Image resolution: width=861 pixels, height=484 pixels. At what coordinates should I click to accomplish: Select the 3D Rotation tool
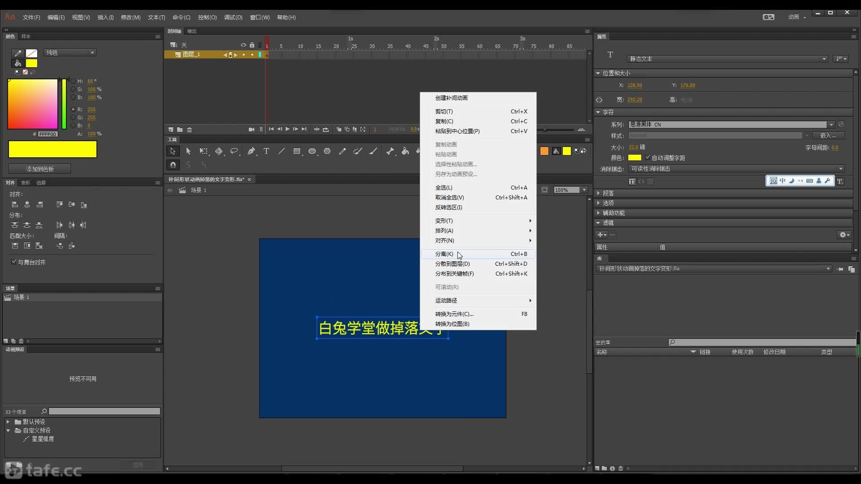tap(219, 151)
